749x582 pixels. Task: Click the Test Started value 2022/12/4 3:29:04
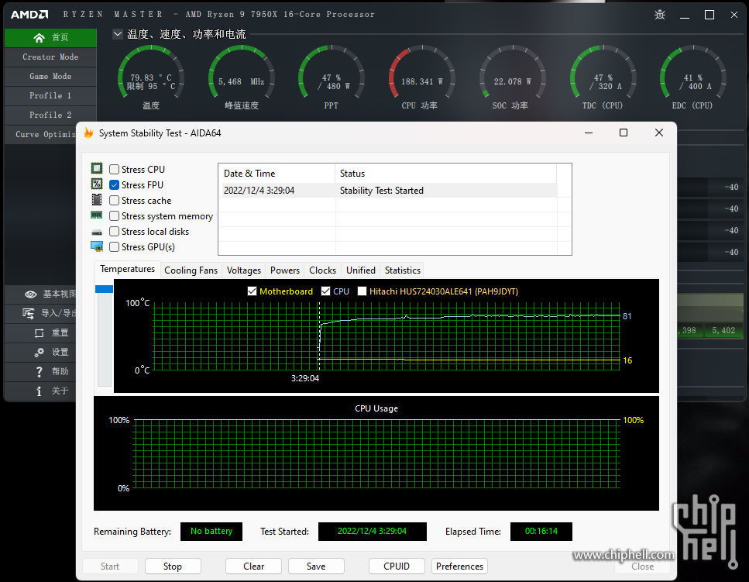[x=372, y=532]
